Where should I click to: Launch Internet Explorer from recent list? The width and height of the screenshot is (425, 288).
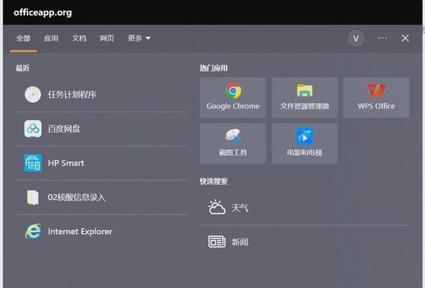(x=101, y=232)
